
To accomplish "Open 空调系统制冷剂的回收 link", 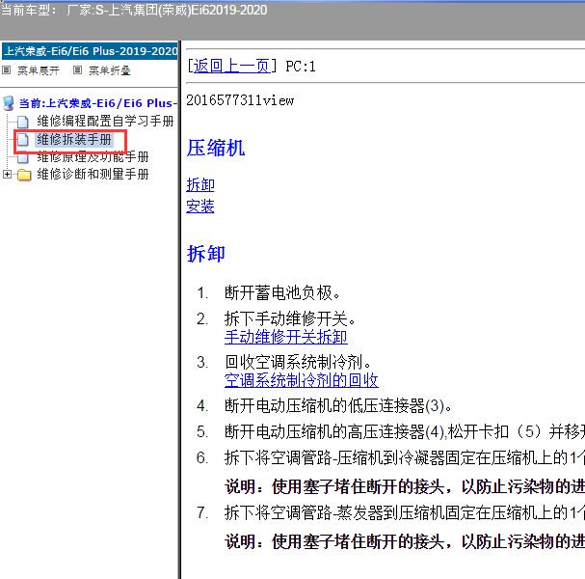I will click(302, 380).
